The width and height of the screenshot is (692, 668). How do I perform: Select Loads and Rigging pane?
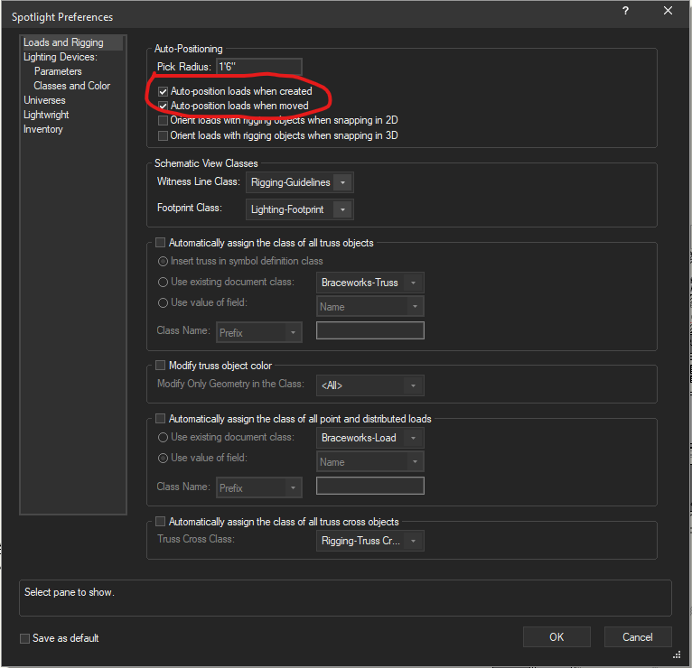(x=63, y=42)
